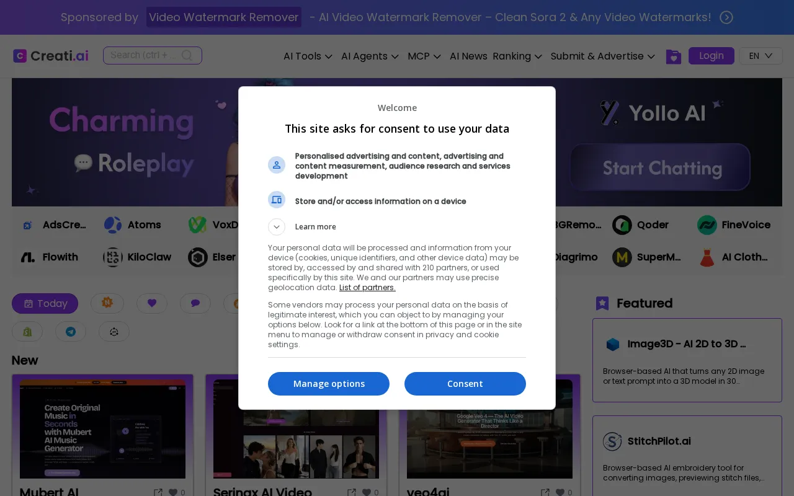Viewport: 794px width, 496px height.
Task: Open Serinax AI Video external link icon
Action: click(352, 493)
